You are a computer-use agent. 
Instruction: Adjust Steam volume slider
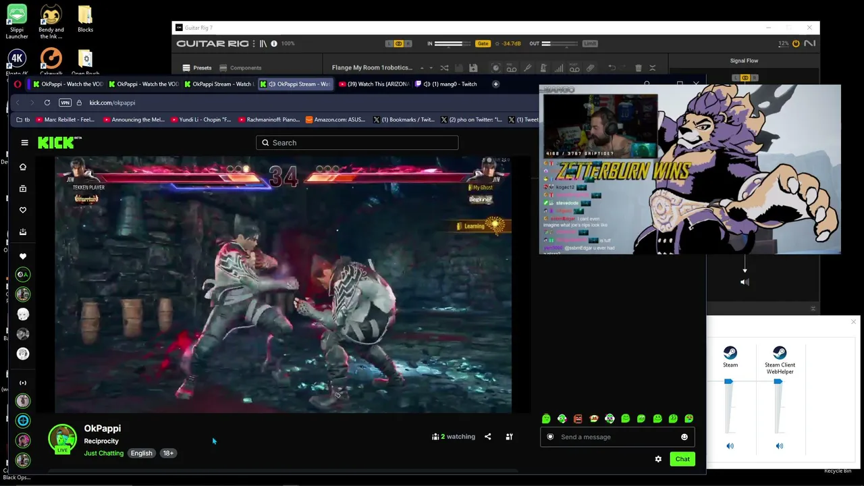(x=728, y=382)
